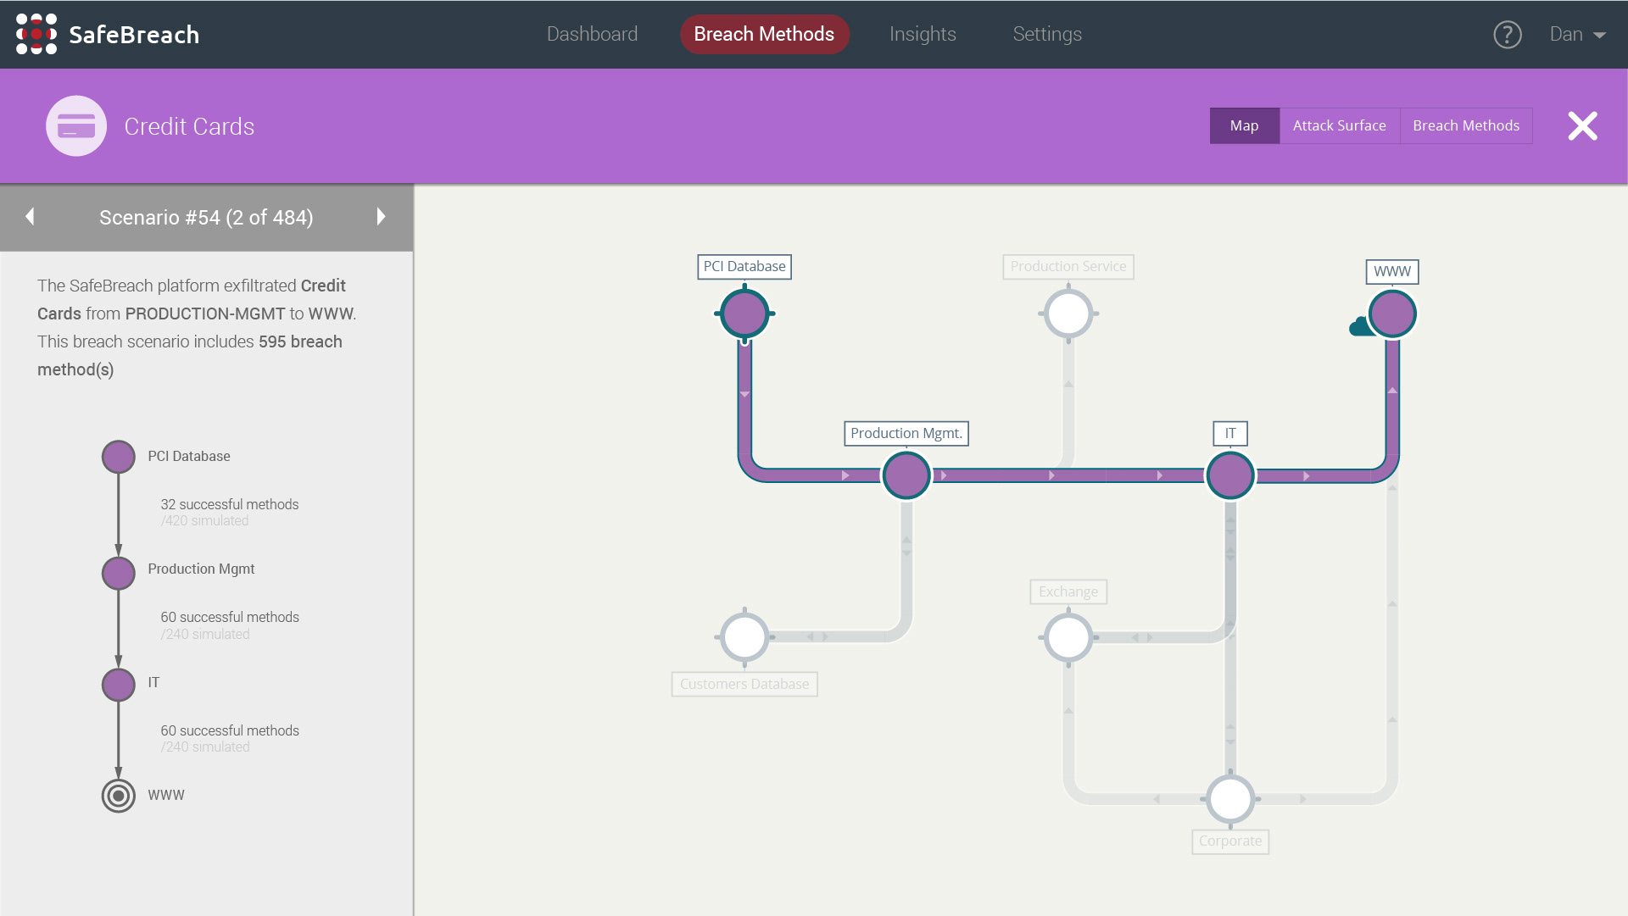Click the Credit Cards heading text

[x=189, y=126]
